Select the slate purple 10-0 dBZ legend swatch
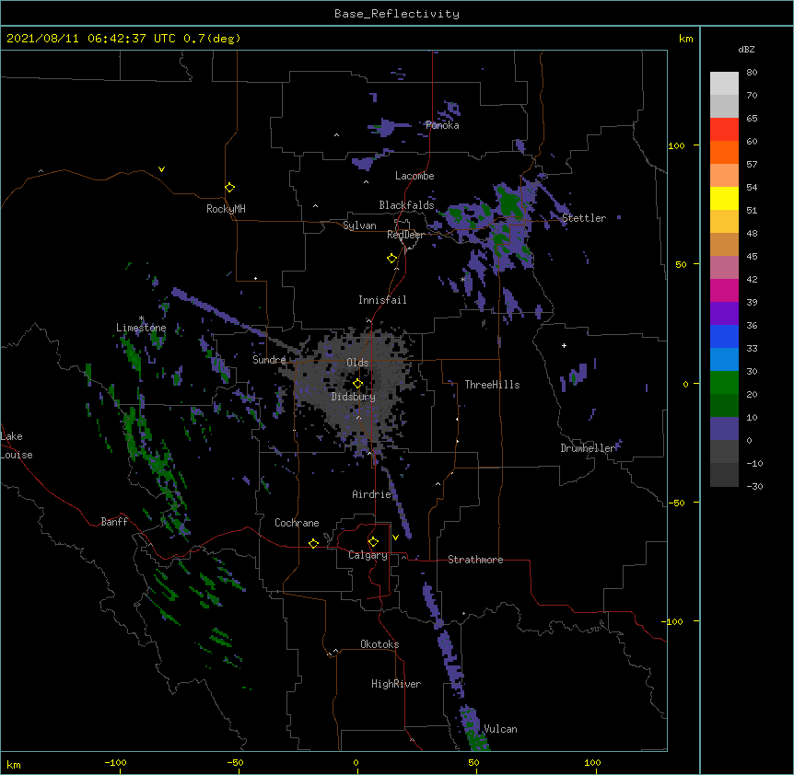The width and height of the screenshot is (794, 775). click(724, 429)
